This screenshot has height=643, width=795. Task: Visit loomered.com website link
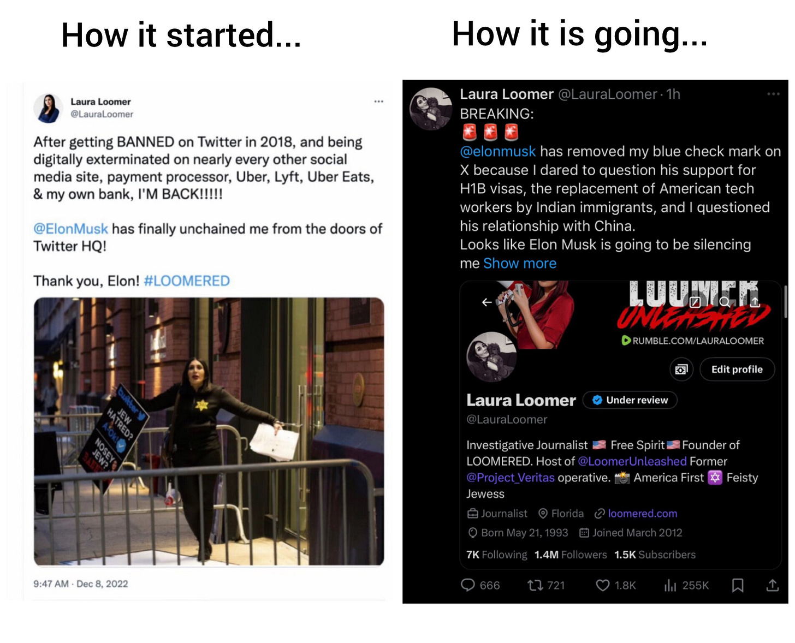(x=642, y=514)
